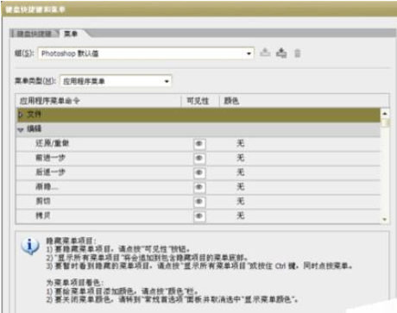Click the list scrollbar down arrow

(385, 220)
